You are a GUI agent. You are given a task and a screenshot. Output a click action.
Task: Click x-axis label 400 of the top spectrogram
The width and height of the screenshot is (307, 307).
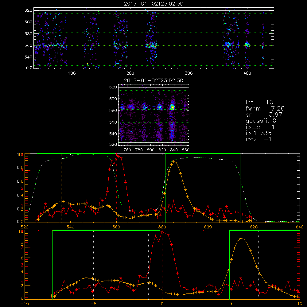(247, 73)
